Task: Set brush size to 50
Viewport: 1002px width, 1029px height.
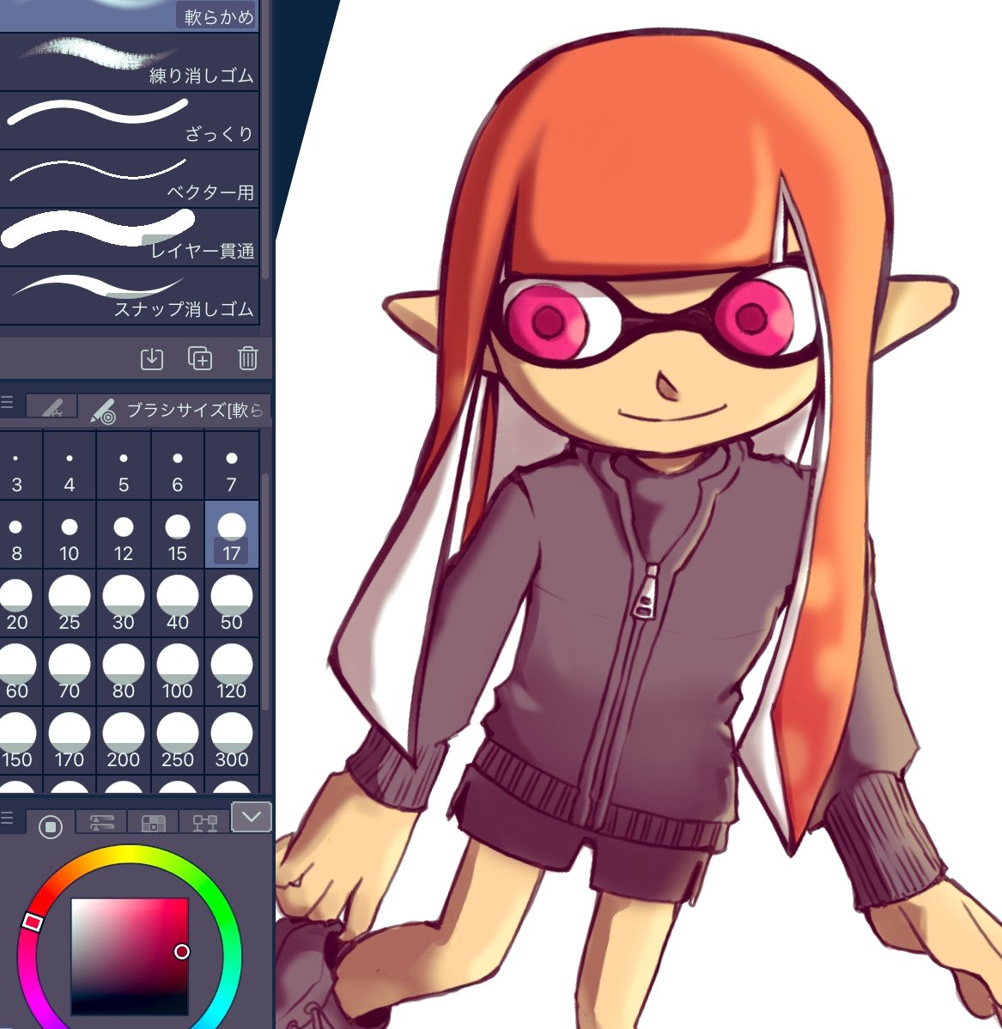Action: (x=232, y=603)
